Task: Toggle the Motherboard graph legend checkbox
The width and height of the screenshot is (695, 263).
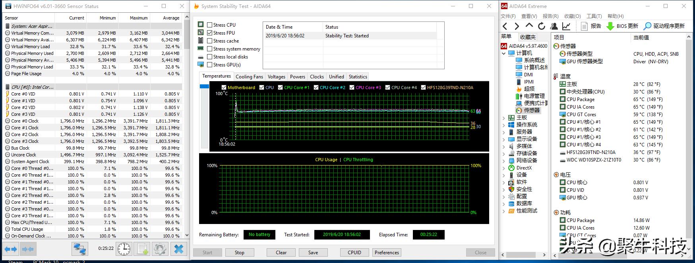Action: (224, 88)
